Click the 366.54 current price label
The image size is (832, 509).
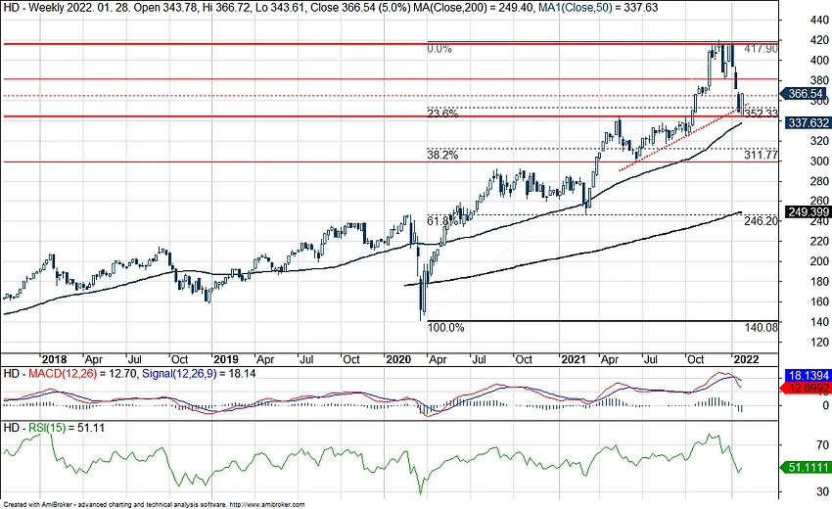point(805,94)
